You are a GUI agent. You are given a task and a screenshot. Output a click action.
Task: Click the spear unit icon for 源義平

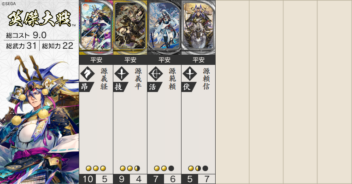click(x=122, y=74)
